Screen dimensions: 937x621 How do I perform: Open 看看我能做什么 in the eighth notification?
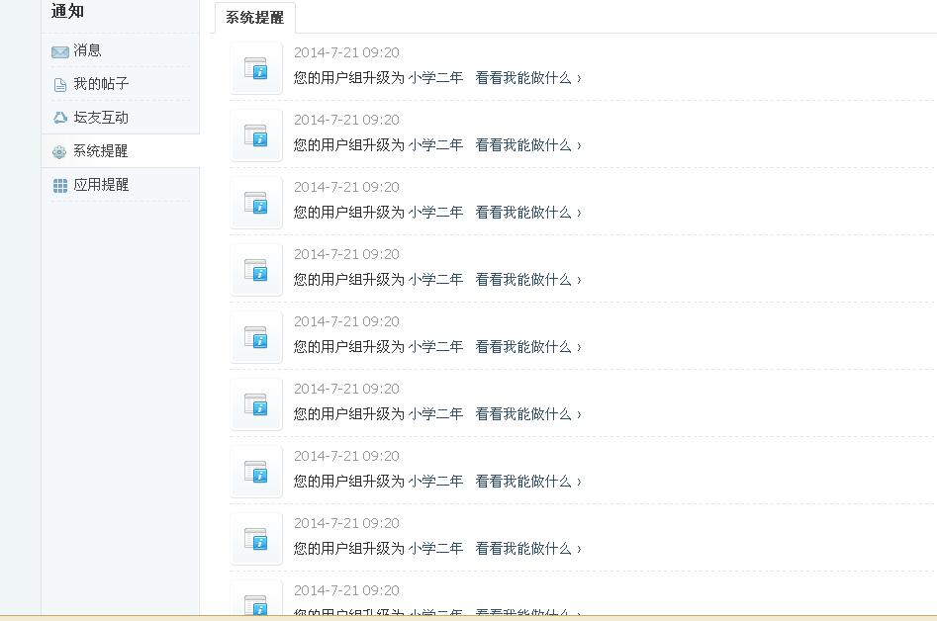point(528,548)
